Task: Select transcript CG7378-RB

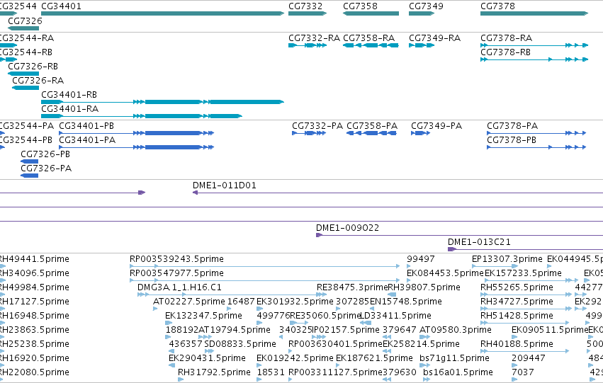Action: [534, 59]
